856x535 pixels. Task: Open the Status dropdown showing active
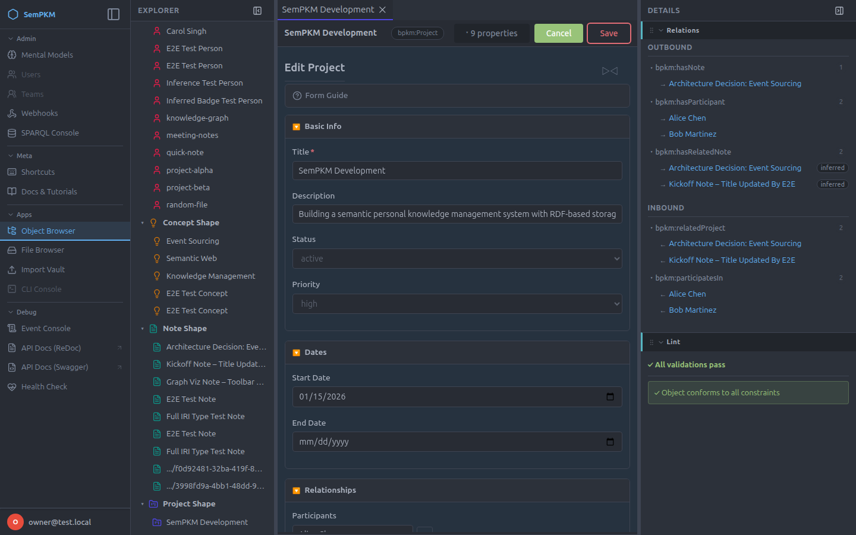tap(457, 259)
